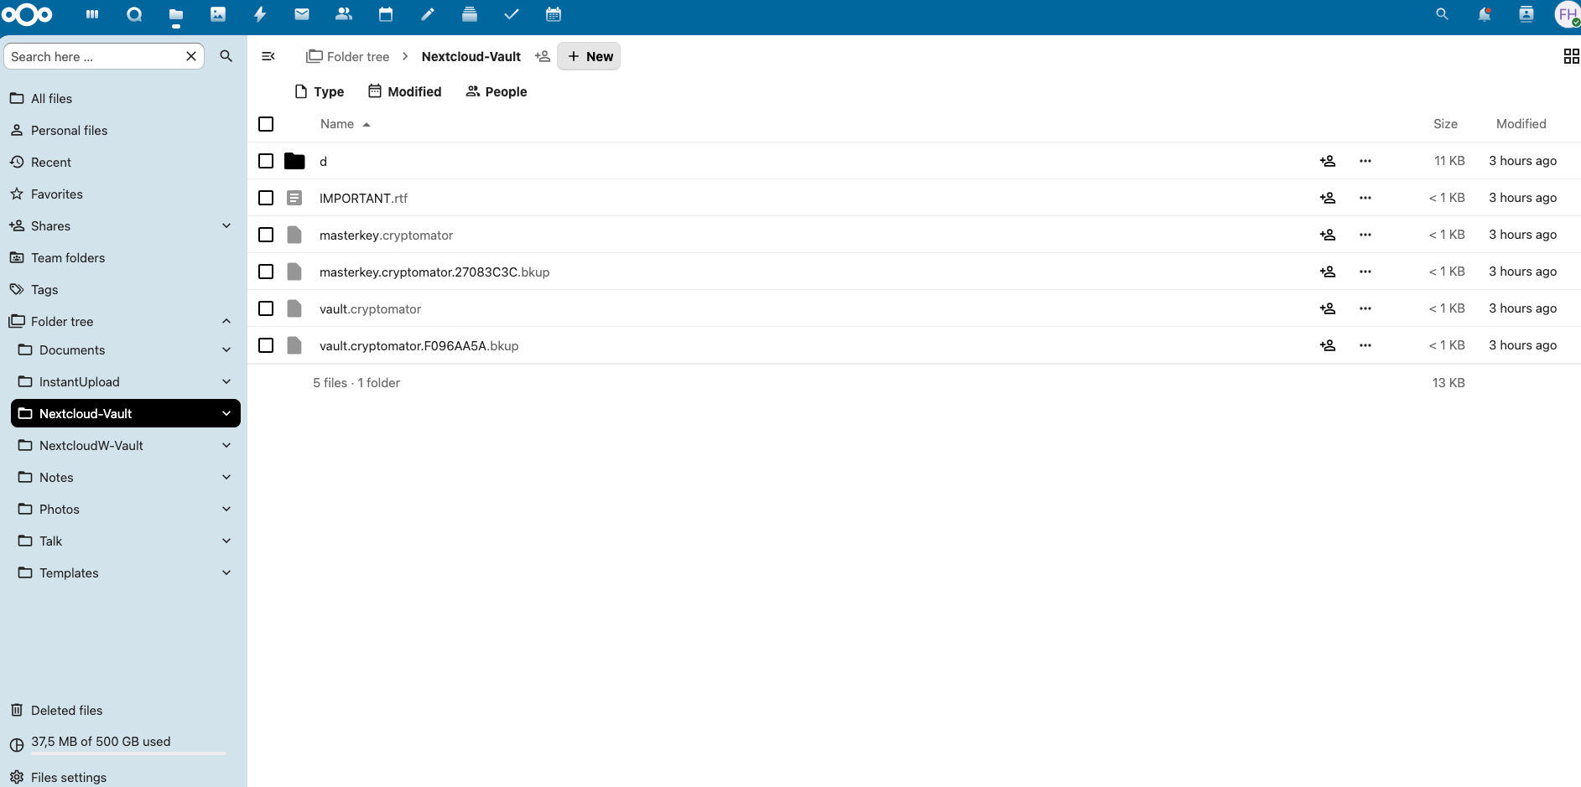Open the People filter
The image size is (1581, 787).
[496, 91]
